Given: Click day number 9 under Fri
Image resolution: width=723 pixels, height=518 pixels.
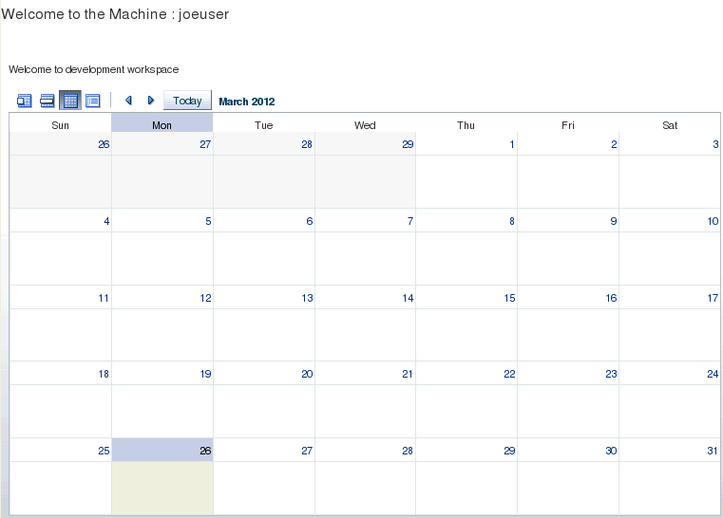Looking at the screenshot, I should point(613,221).
